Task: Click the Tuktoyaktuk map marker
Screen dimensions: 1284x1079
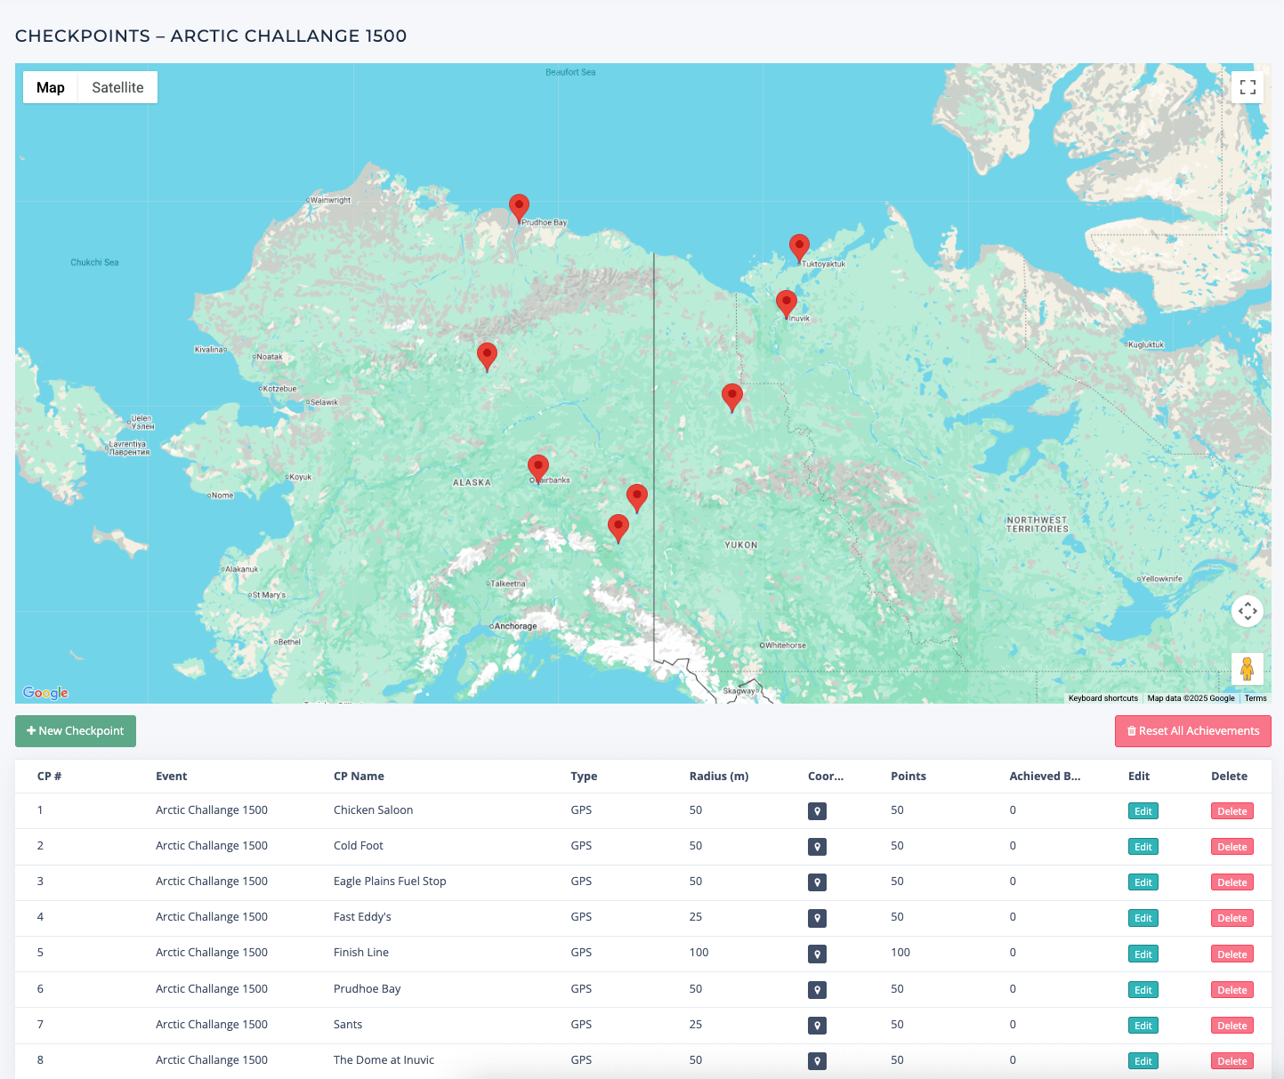Action: coord(800,248)
